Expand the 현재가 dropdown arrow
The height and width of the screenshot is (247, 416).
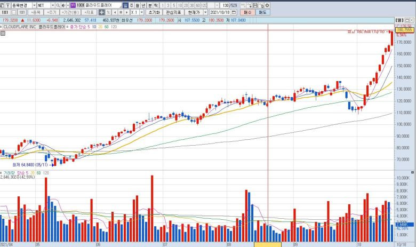point(206,12)
